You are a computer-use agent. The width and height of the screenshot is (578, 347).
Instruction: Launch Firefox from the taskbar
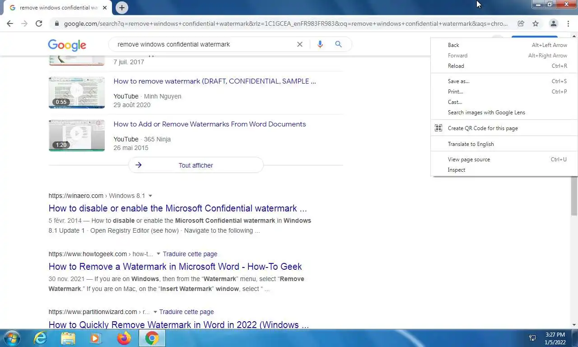(x=124, y=338)
